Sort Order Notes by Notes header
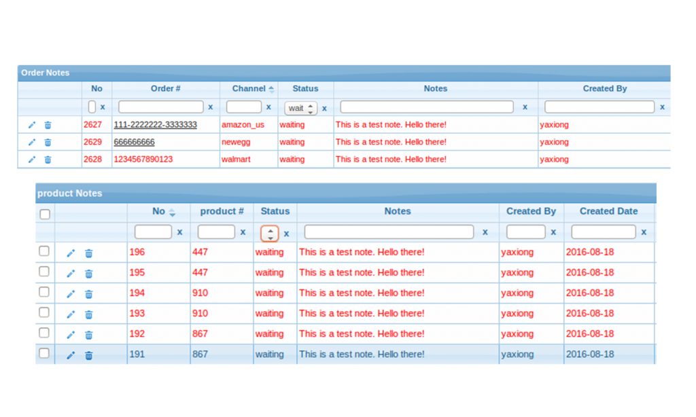 [436, 89]
